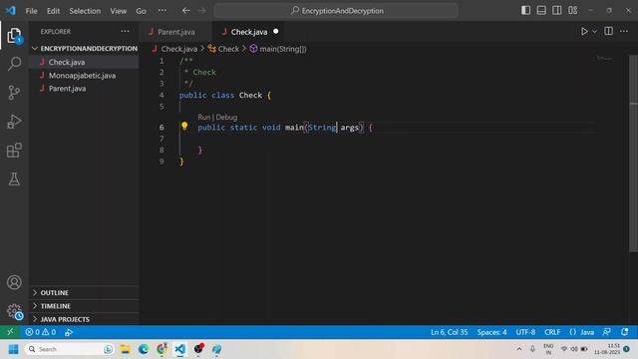Image resolution: width=638 pixels, height=359 pixels.
Task: Expand the JAVA PROJECTS section
Action: 84,319
